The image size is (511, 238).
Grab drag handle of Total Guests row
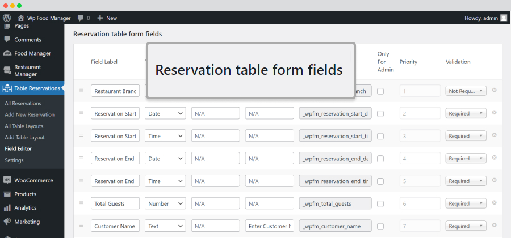click(81, 202)
